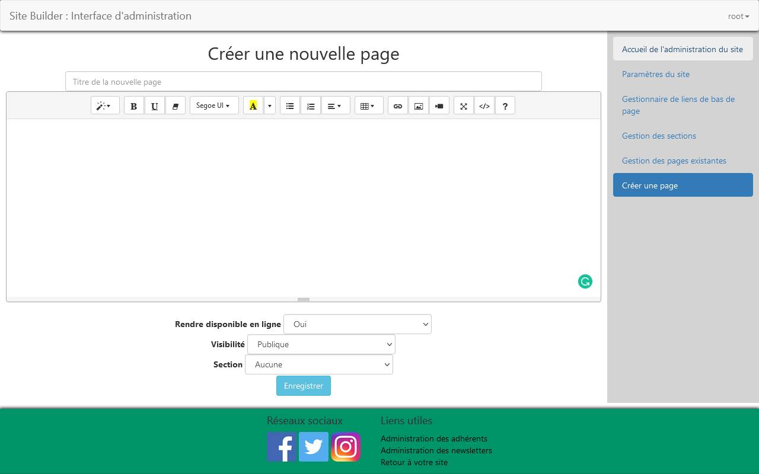Go to Accueil de l'administration du site
Screen dimensions: 759x474
click(683, 49)
